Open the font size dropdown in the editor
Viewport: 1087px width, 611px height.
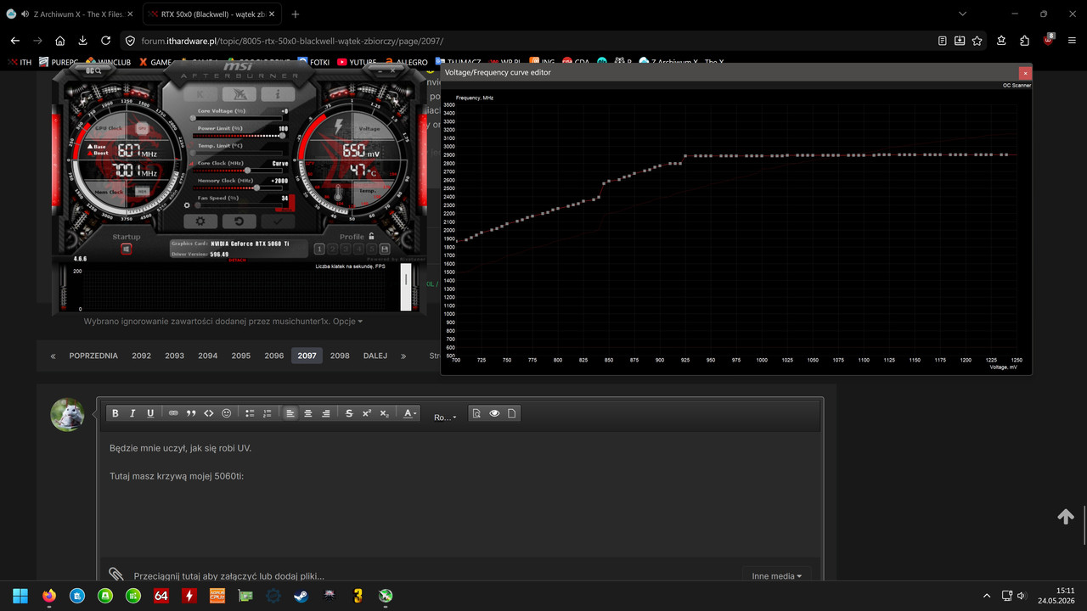coord(445,418)
